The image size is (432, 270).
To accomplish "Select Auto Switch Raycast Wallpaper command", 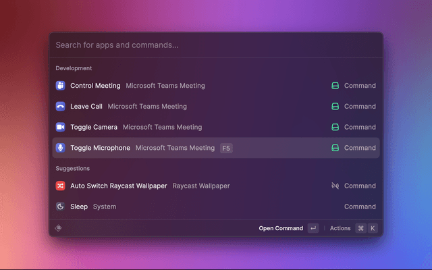I will click(x=202, y=186).
